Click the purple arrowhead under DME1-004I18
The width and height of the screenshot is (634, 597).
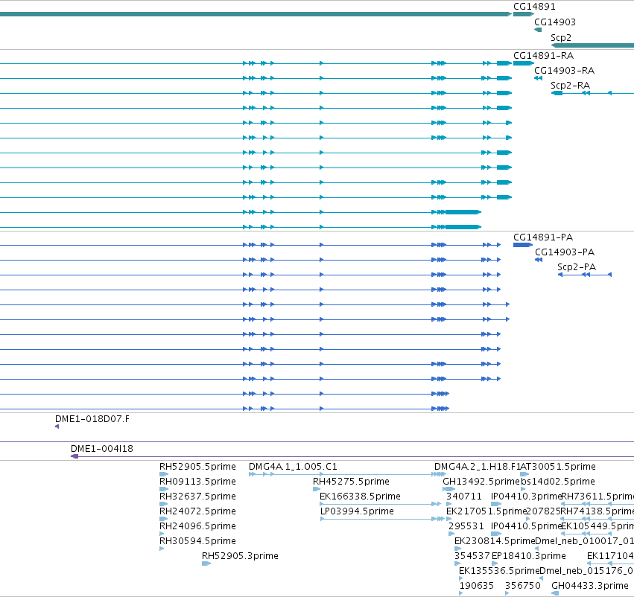click(75, 456)
